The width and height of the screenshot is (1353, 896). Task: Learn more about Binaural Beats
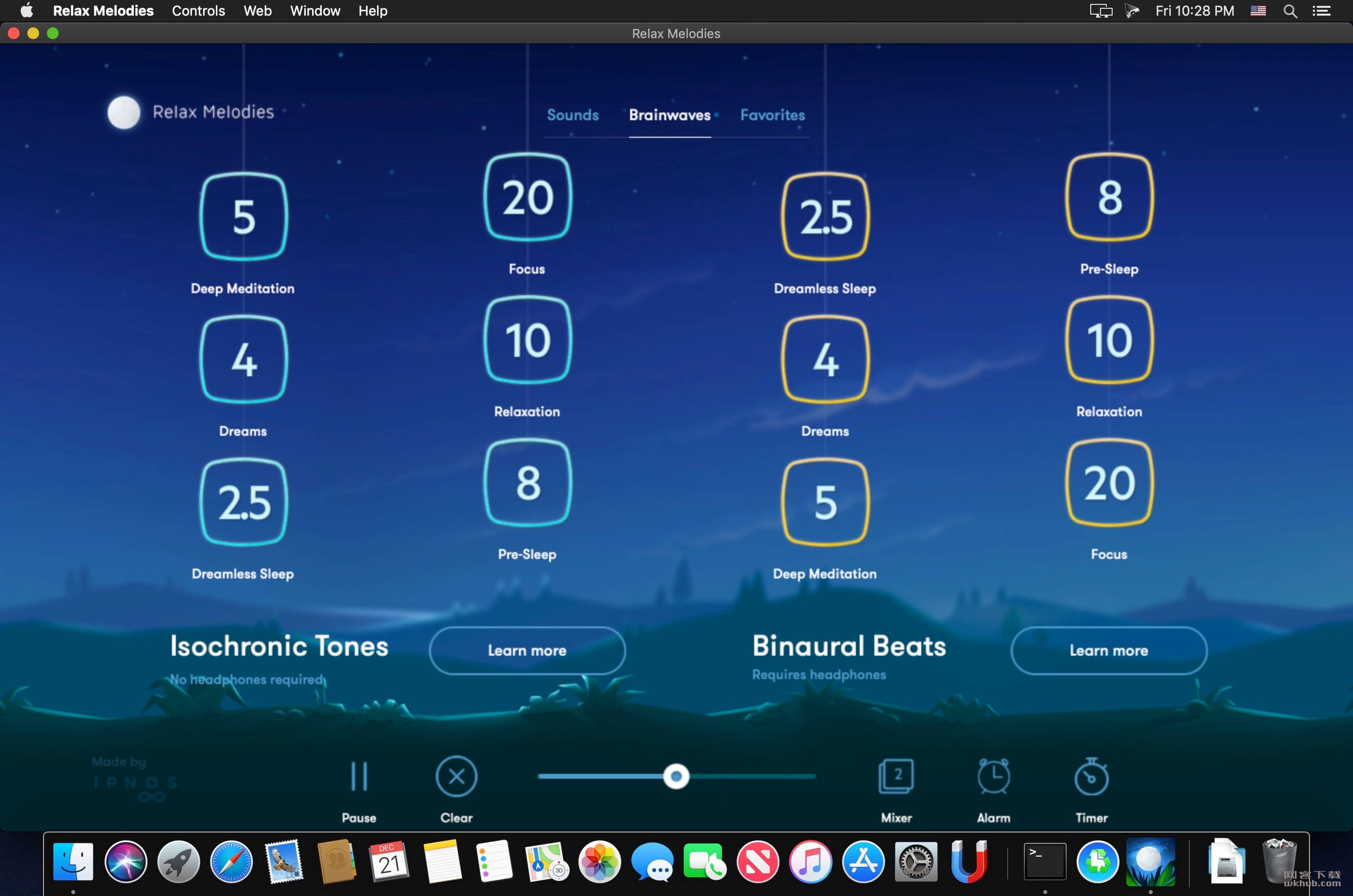click(x=1109, y=650)
